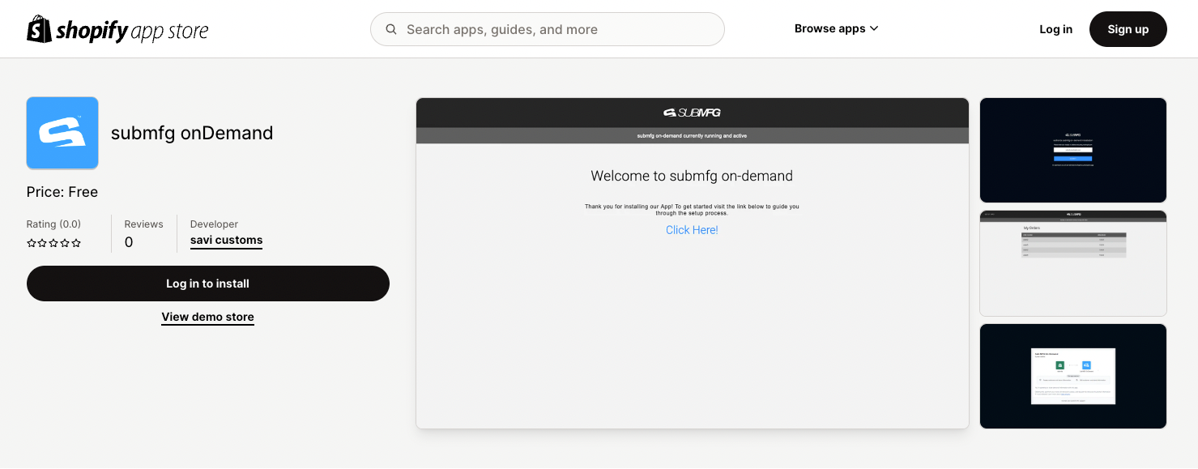
Task: Click the search magnifier icon
Action: coord(391,29)
